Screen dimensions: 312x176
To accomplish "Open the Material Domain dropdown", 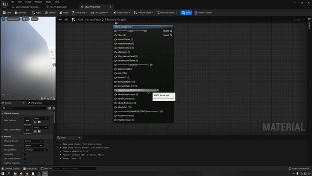I will (34, 141).
